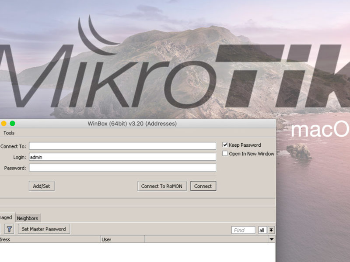Click the Set Master Password button
This screenshot has width=350, height=262.
pos(44,229)
